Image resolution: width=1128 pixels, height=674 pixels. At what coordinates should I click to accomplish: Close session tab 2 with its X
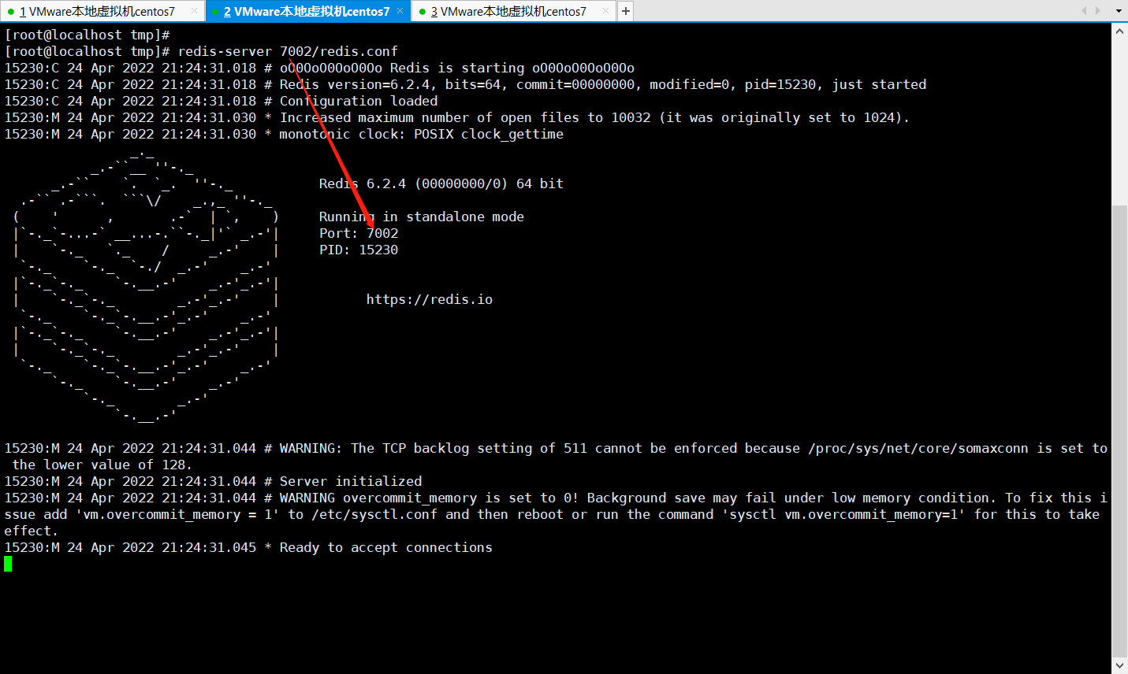click(x=400, y=11)
